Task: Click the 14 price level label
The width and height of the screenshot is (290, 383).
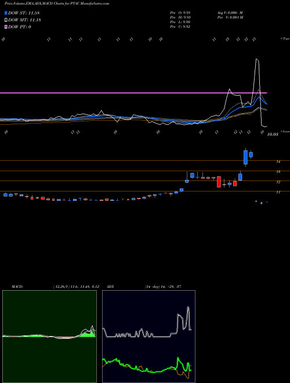Action: [x=278, y=162]
